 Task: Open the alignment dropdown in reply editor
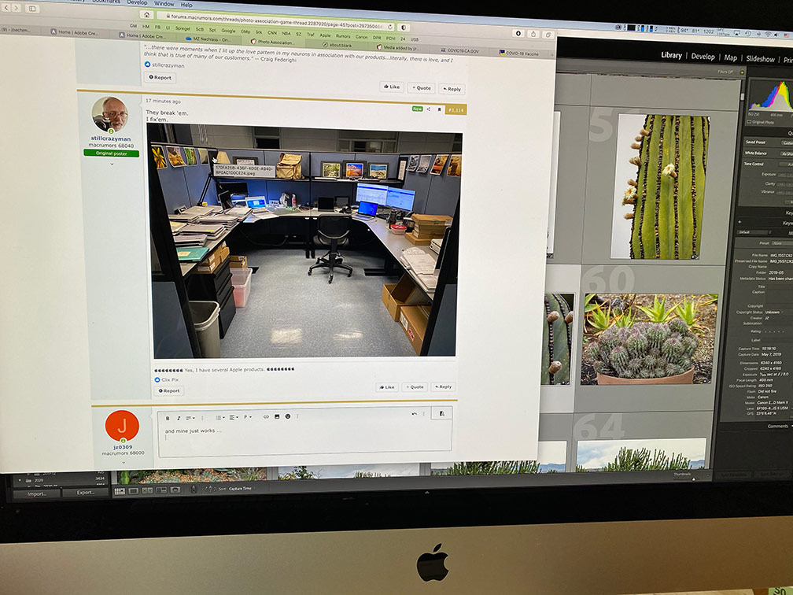click(x=233, y=417)
